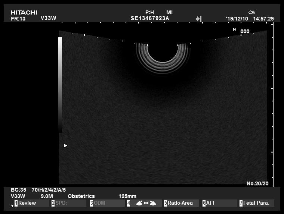Click the 14:57:29 time display
This screenshot has width=284, height=214.
click(x=263, y=19)
